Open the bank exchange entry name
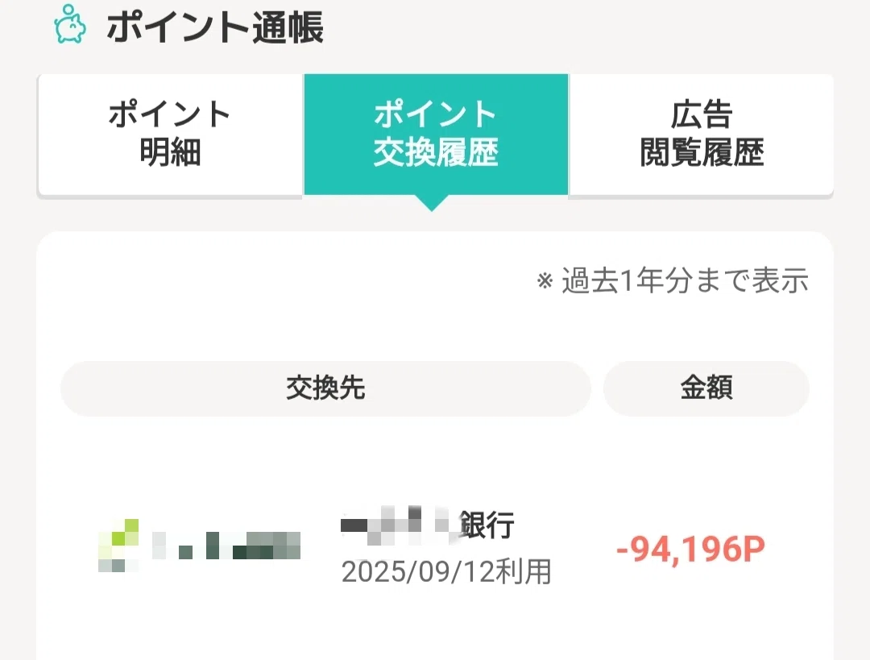 pyautogui.click(x=427, y=526)
